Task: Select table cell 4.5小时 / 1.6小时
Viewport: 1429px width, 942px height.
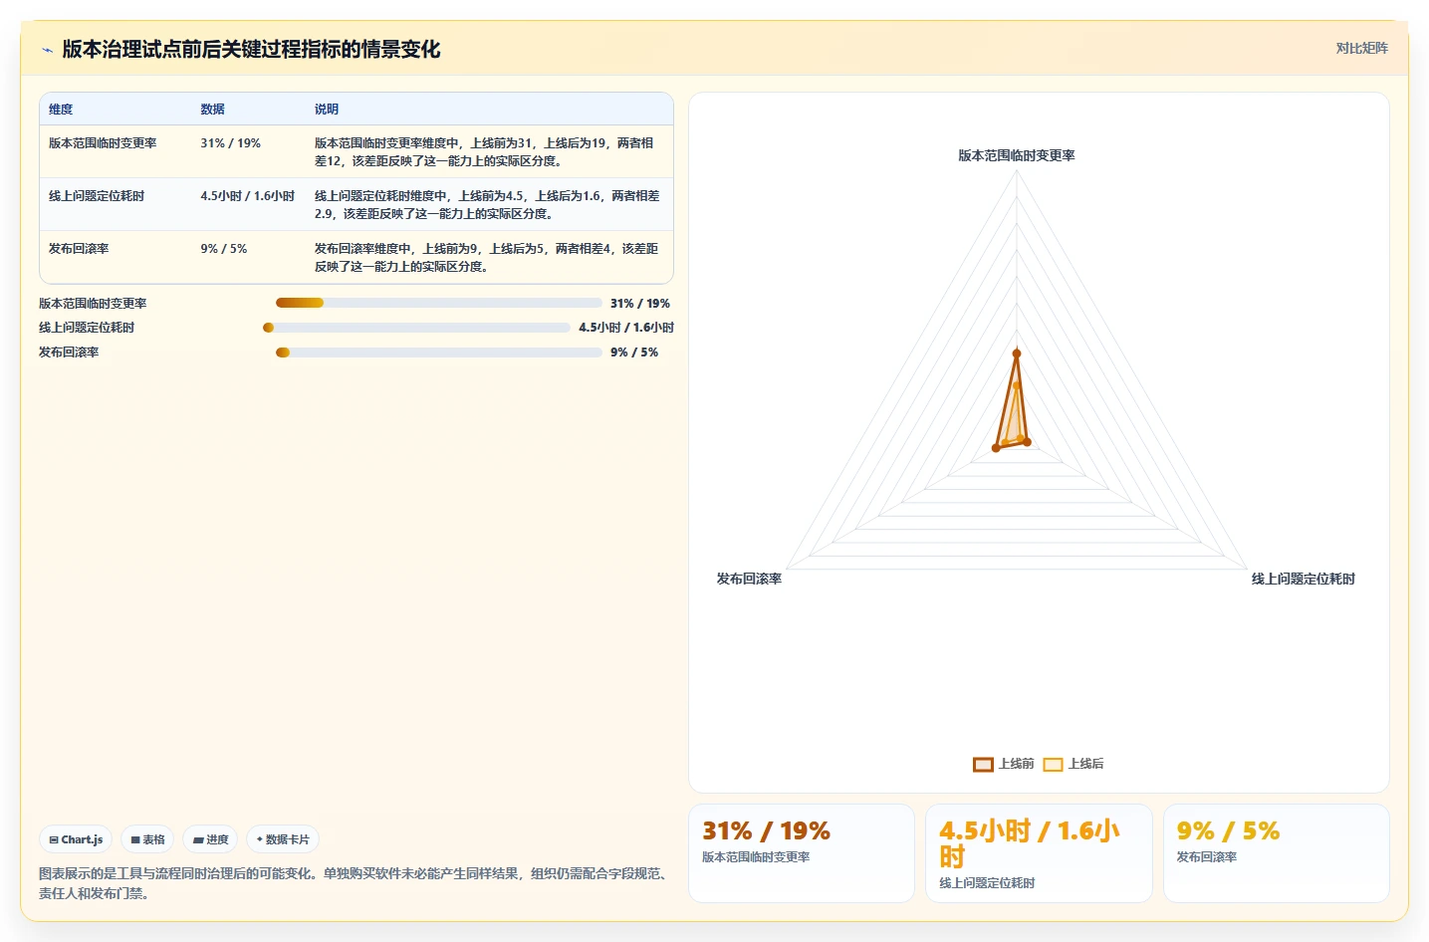Action: pos(247,196)
